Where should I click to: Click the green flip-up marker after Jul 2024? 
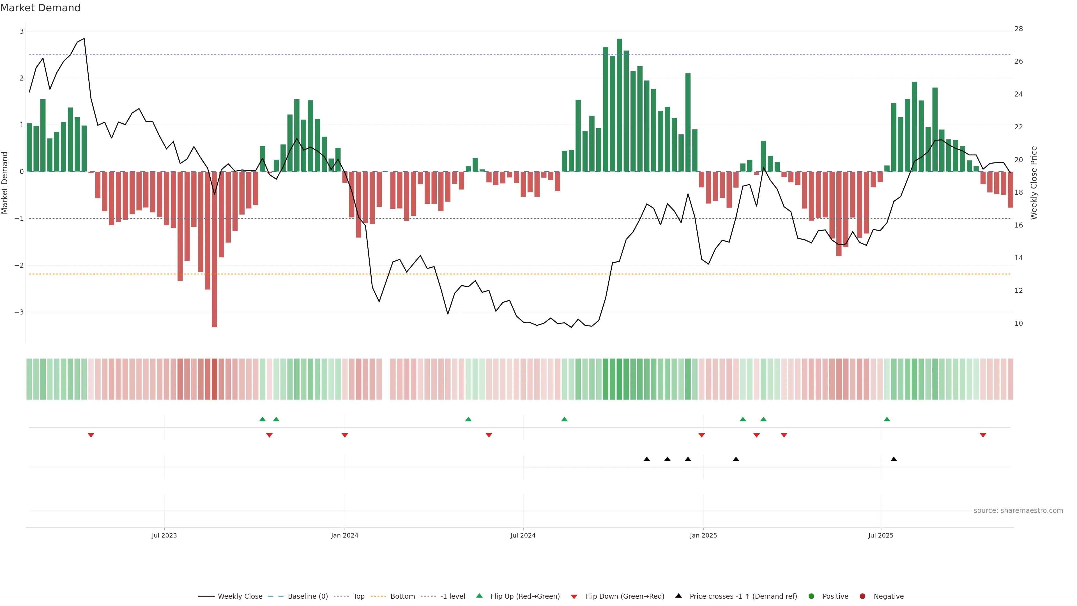564,419
